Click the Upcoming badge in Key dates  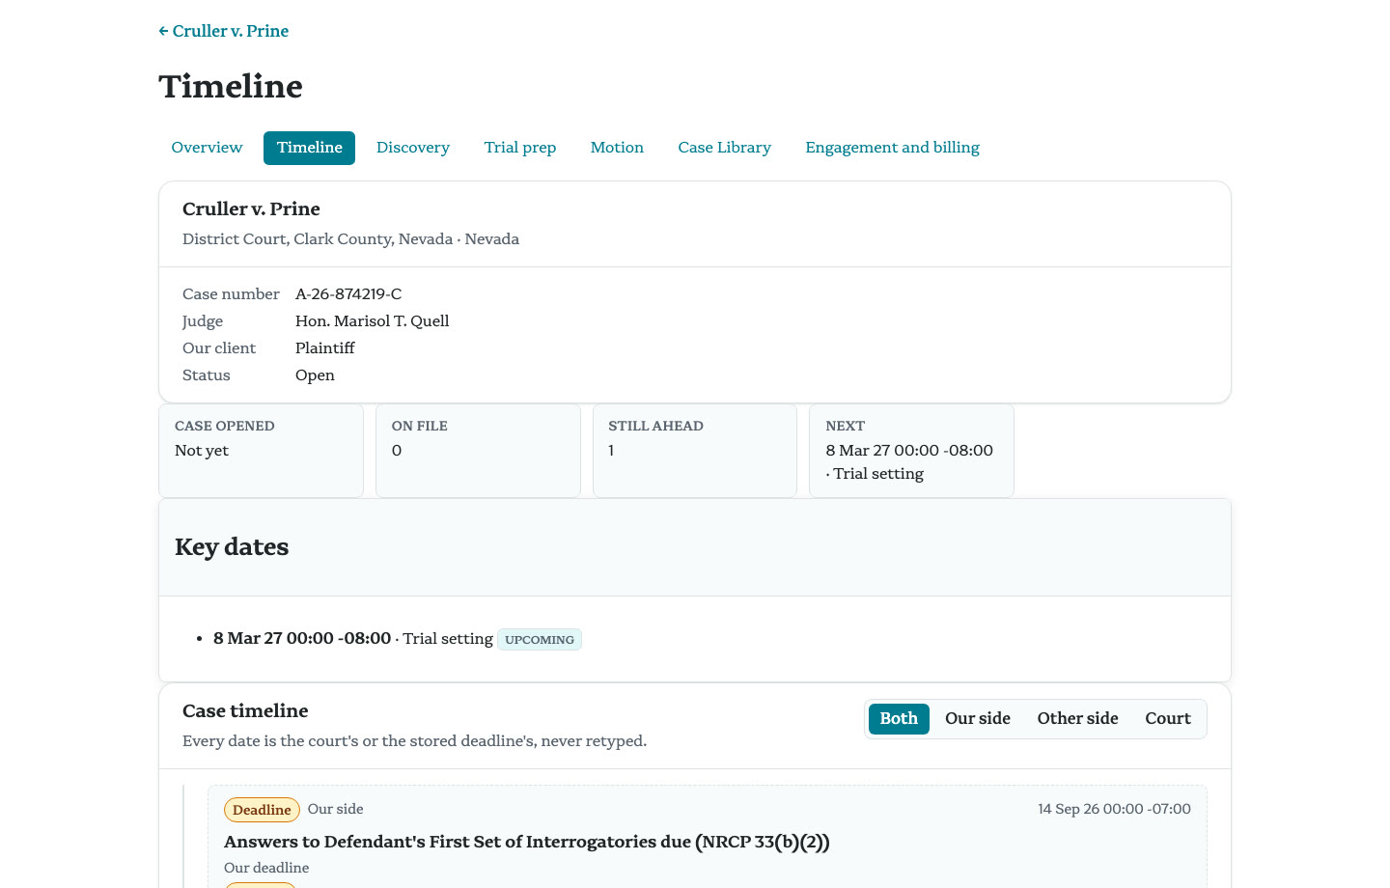(x=540, y=640)
